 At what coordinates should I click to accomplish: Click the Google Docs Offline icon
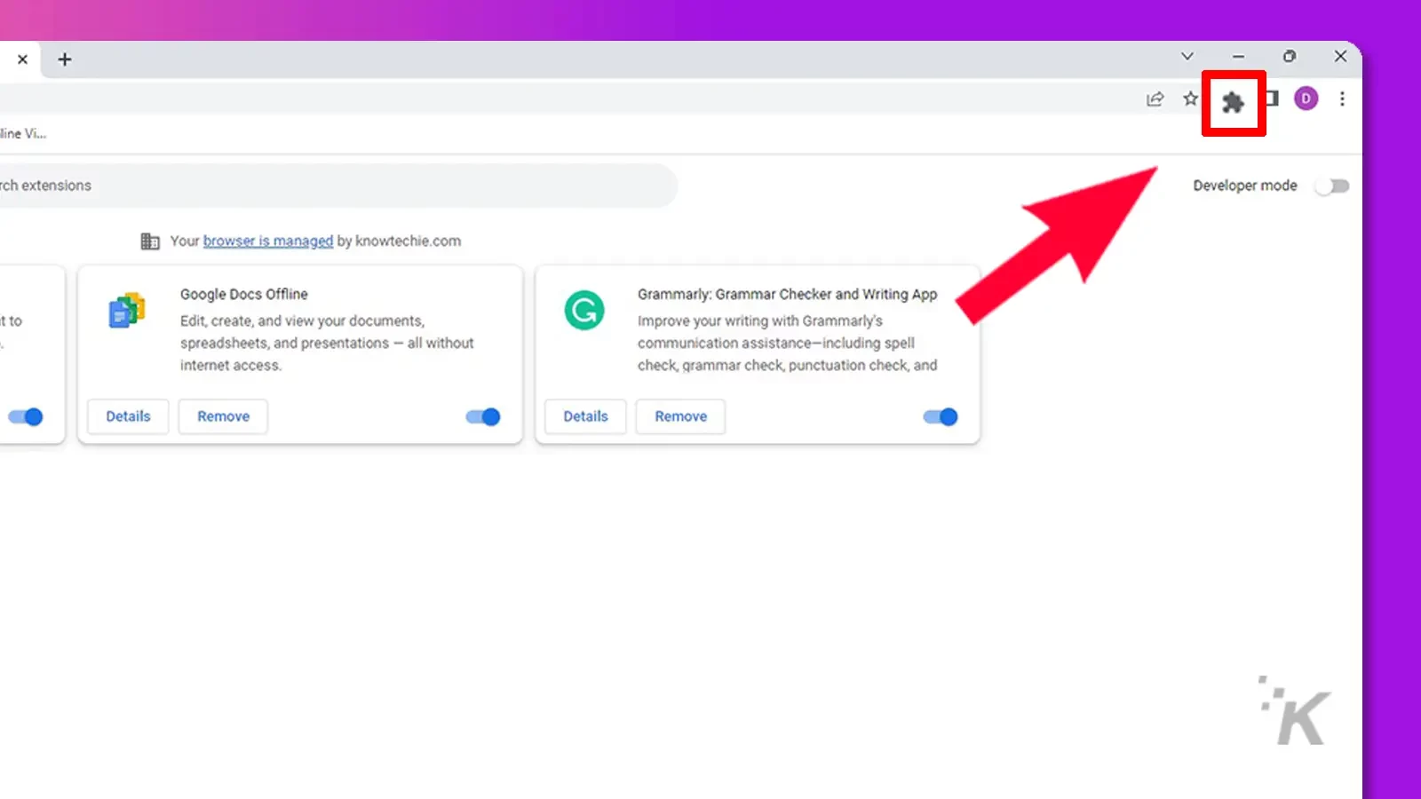tap(127, 311)
